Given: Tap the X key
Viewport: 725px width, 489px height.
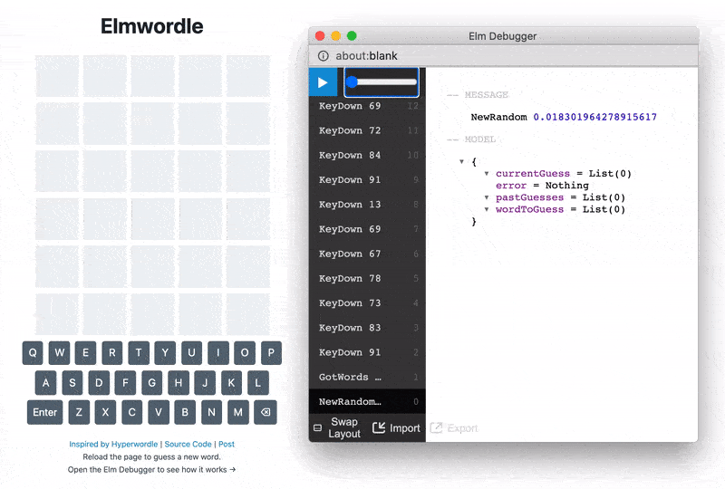Looking at the screenshot, I should (x=105, y=412).
